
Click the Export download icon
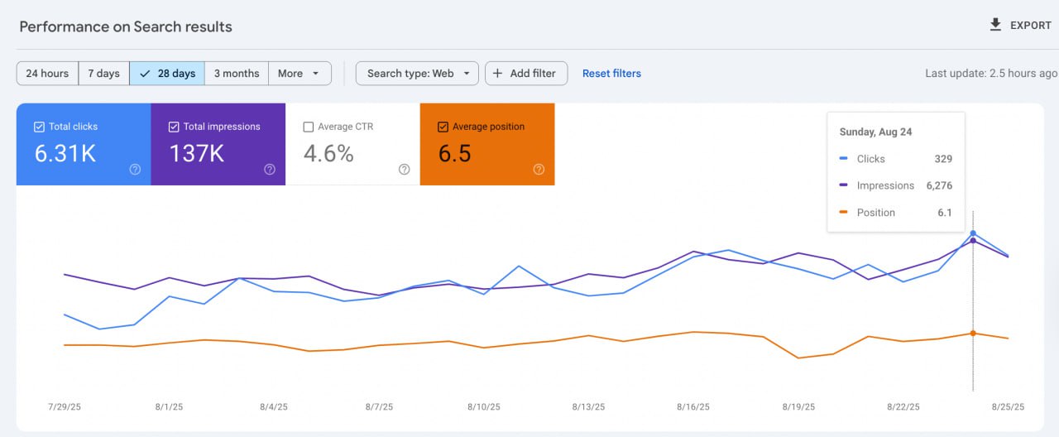tap(996, 25)
